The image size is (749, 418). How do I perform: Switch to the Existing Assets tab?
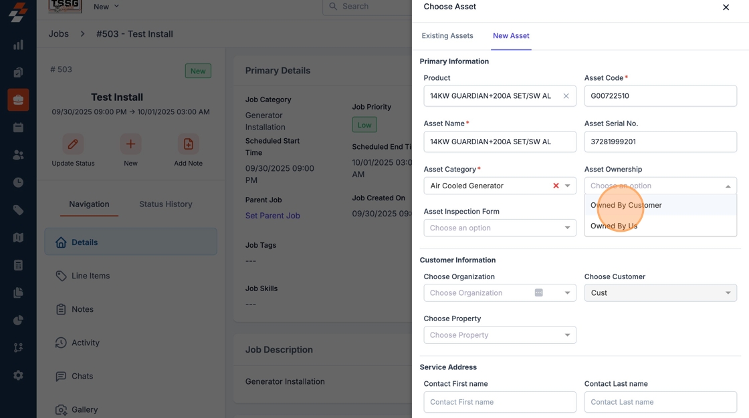click(447, 36)
